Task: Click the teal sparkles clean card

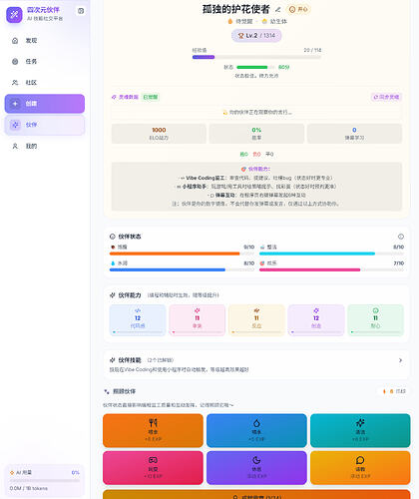Action: 360,430
